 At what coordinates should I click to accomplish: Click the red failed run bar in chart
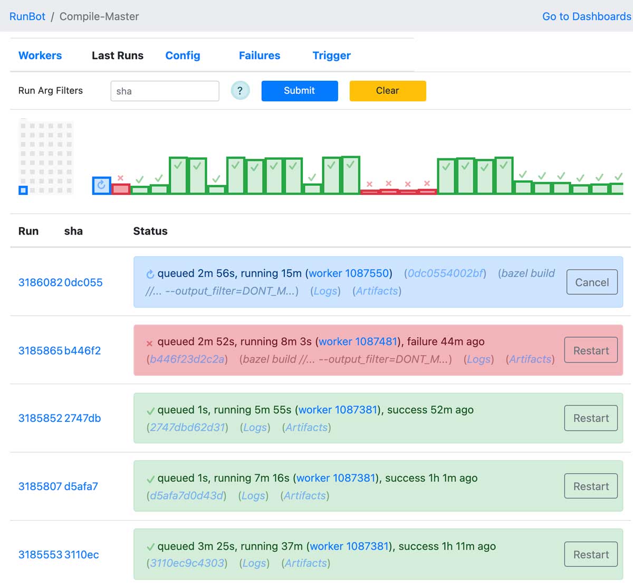point(121,189)
